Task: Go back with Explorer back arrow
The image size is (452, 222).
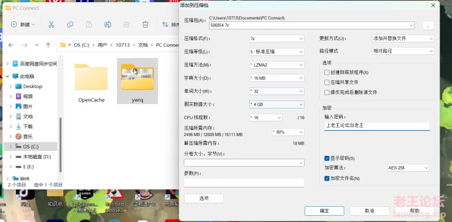Action: coord(11,45)
